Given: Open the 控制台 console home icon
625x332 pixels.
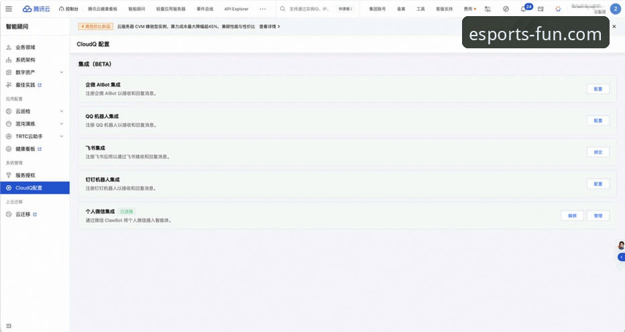Looking at the screenshot, I should [68, 9].
